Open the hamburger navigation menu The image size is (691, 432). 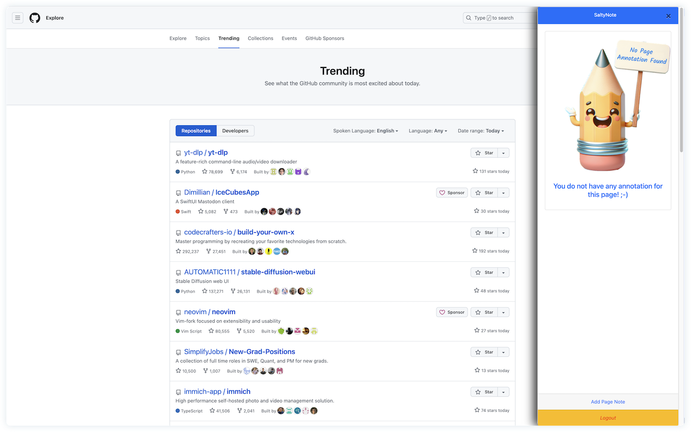click(17, 18)
